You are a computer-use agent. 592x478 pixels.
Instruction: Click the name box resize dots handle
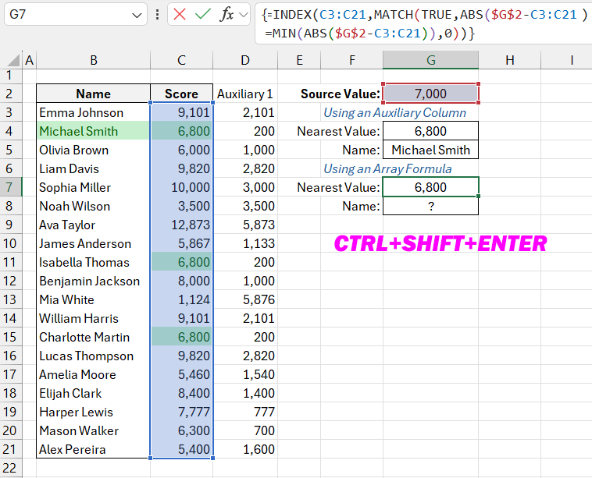coord(159,15)
